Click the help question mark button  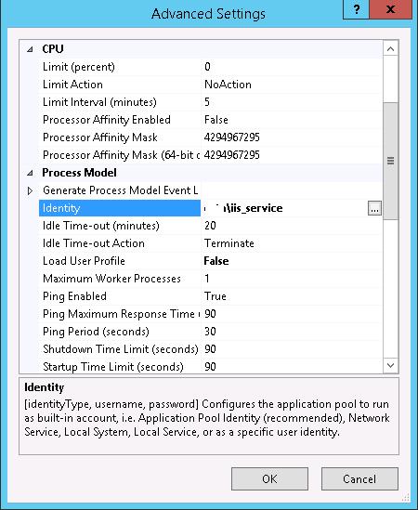(356, 10)
